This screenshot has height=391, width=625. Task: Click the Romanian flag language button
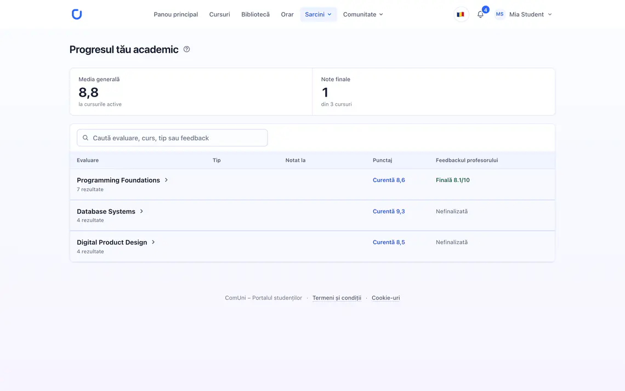coord(461,14)
